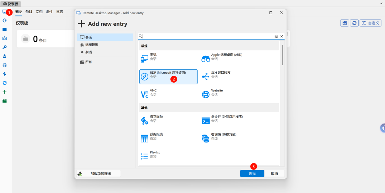Pick the SSH 端口转发 entry

pos(229,77)
